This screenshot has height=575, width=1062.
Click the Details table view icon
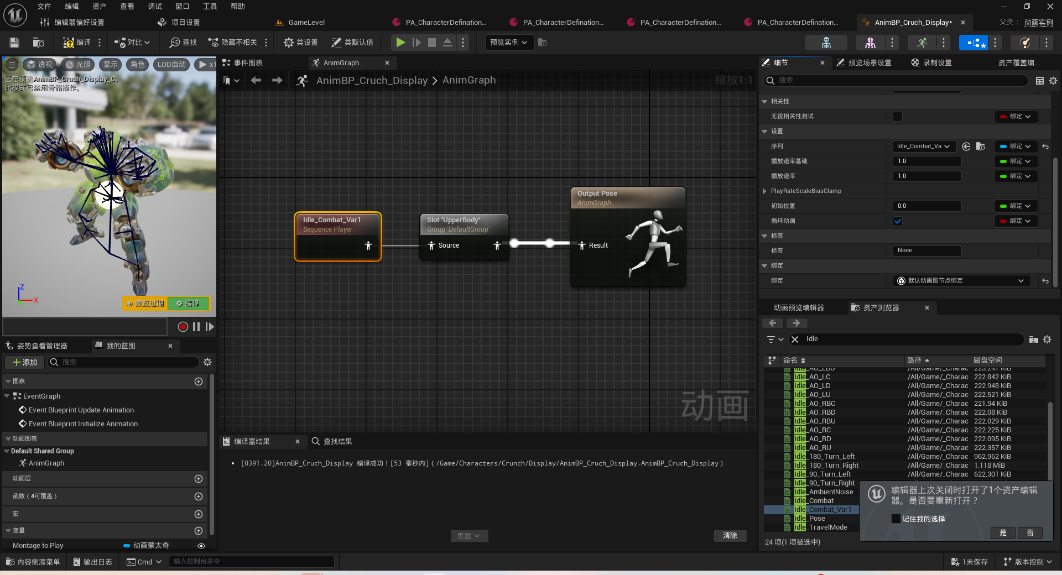pyautogui.click(x=1040, y=81)
